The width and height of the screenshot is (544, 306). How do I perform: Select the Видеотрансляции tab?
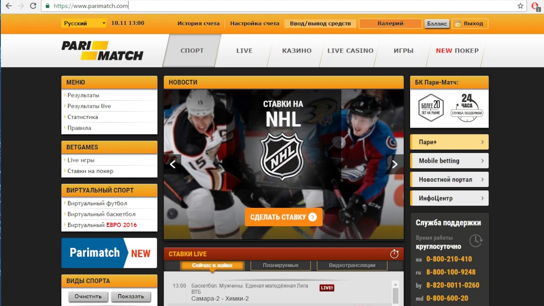[x=352, y=265]
